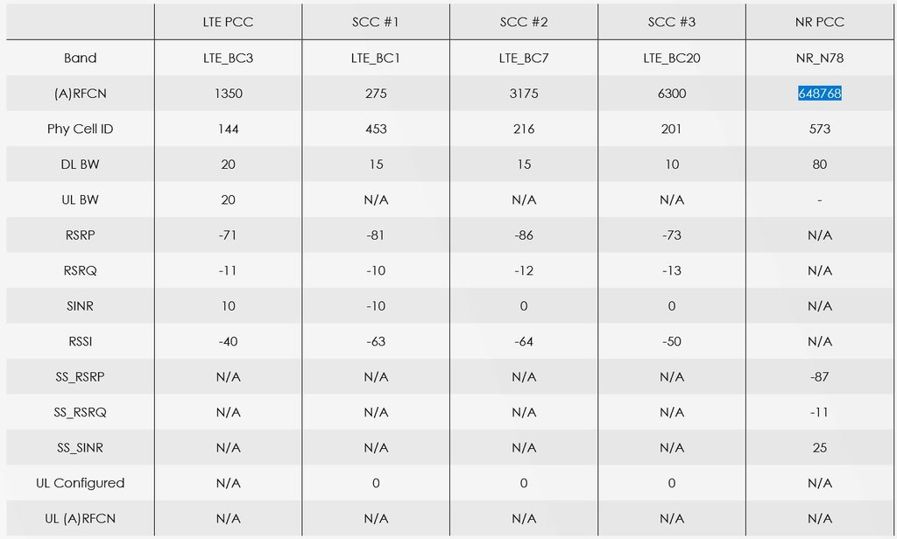Click the Phy Cell ID row label
Screen dimensions: 897x539
[x=81, y=129]
